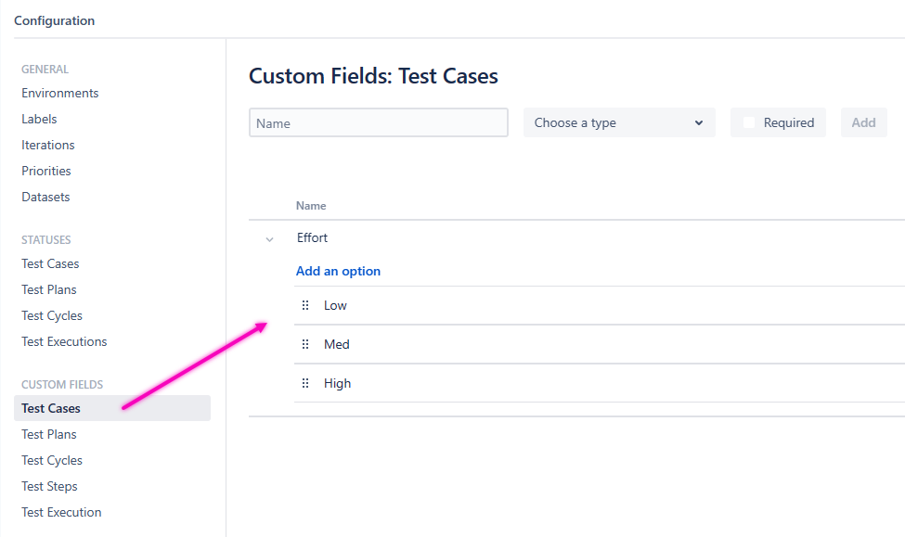This screenshot has height=537, width=905.
Task: Open Test Steps custom fields
Action: (x=49, y=486)
